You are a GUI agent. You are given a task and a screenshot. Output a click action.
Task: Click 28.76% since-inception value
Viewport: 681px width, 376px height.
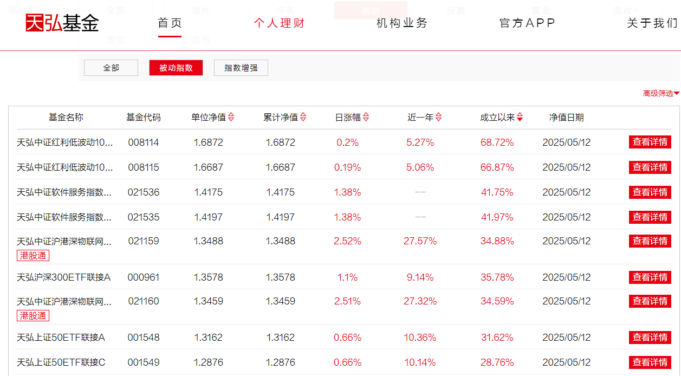coord(497,362)
